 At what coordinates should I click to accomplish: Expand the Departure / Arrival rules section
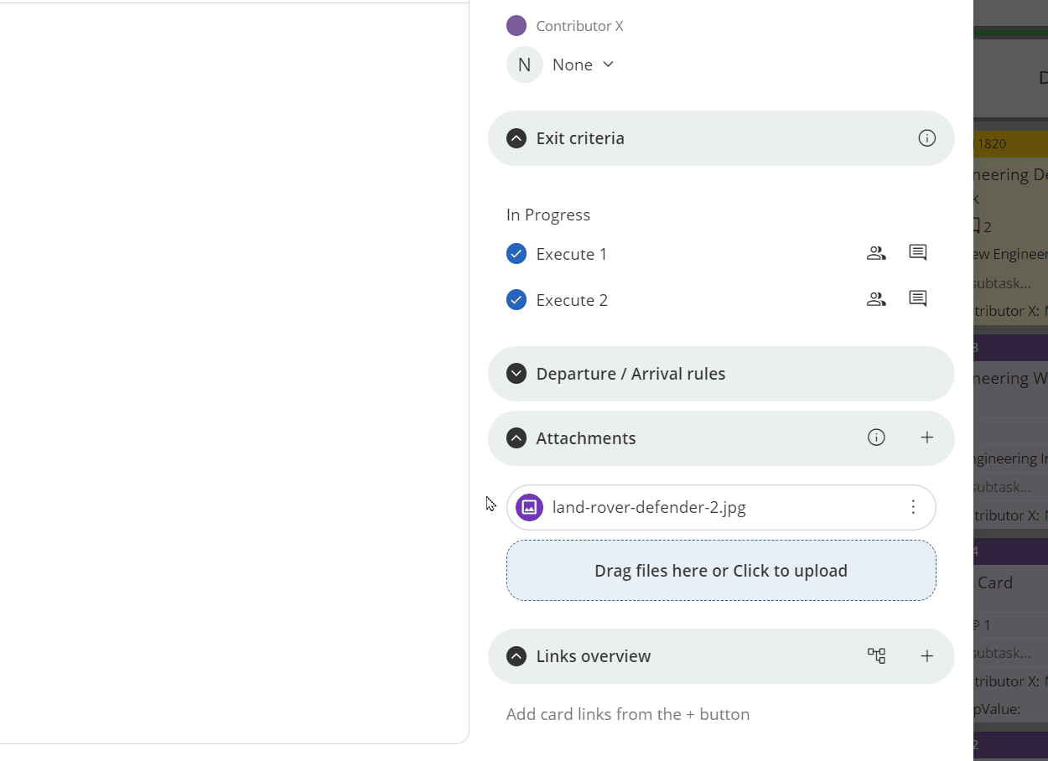coord(516,374)
